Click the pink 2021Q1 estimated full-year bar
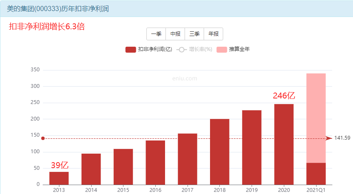The width and height of the screenshot is (353, 194). tap(316, 118)
